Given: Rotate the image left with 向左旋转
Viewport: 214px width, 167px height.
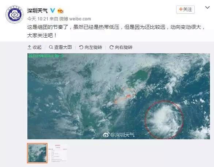Looking at the screenshot, I should tap(91, 47).
